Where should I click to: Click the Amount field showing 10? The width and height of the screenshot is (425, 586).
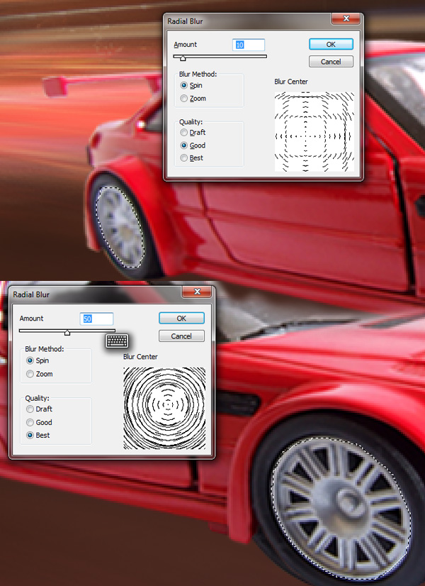tap(249, 45)
